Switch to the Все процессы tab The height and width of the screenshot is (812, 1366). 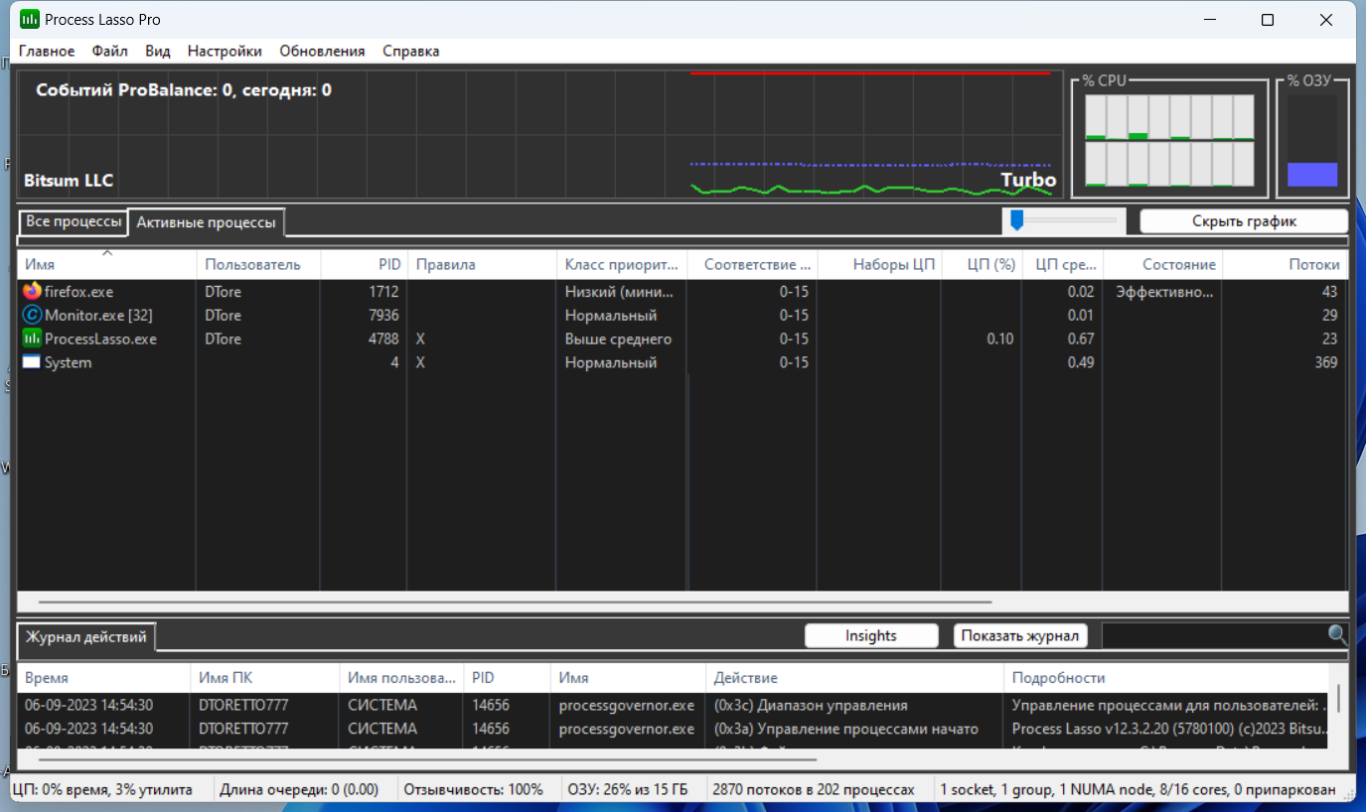(x=74, y=221)
